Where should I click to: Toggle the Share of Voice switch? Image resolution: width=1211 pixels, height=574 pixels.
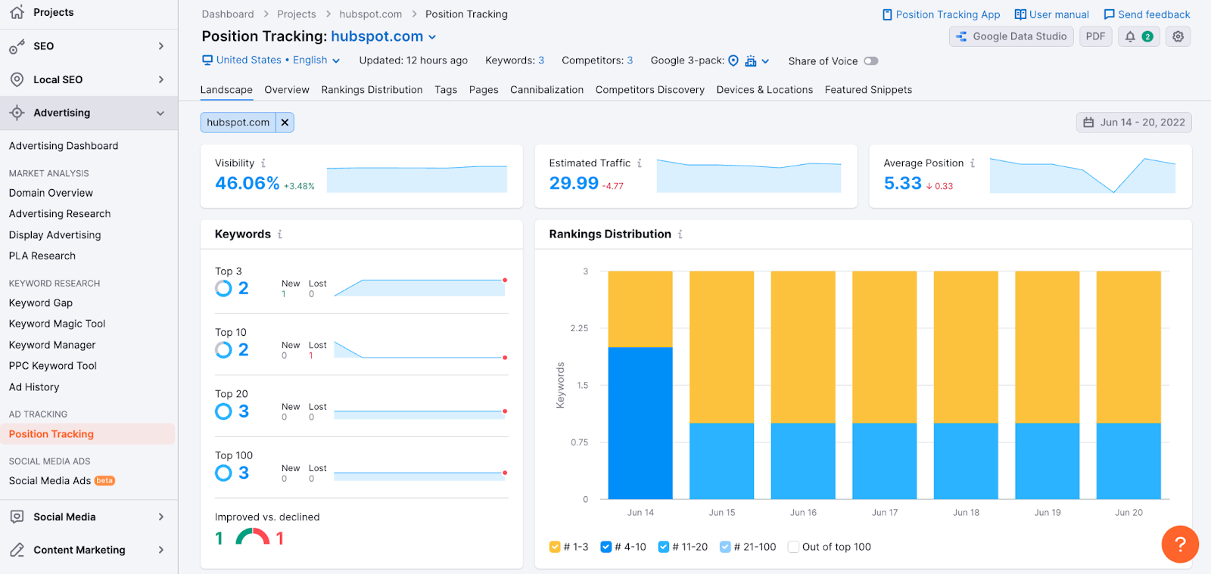pyautogui.click(x=871, y=61)
